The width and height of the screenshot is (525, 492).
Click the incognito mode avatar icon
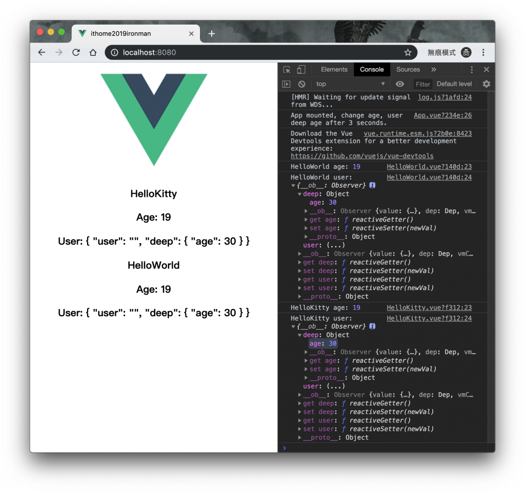[466, 53]
